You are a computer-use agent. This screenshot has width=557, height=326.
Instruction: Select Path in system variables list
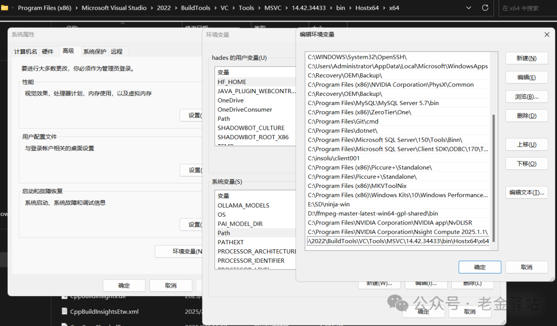(x=256, y=233)
